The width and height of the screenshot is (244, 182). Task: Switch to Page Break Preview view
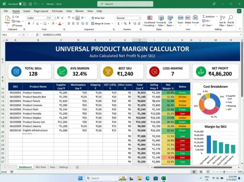(x=208, y=172)
